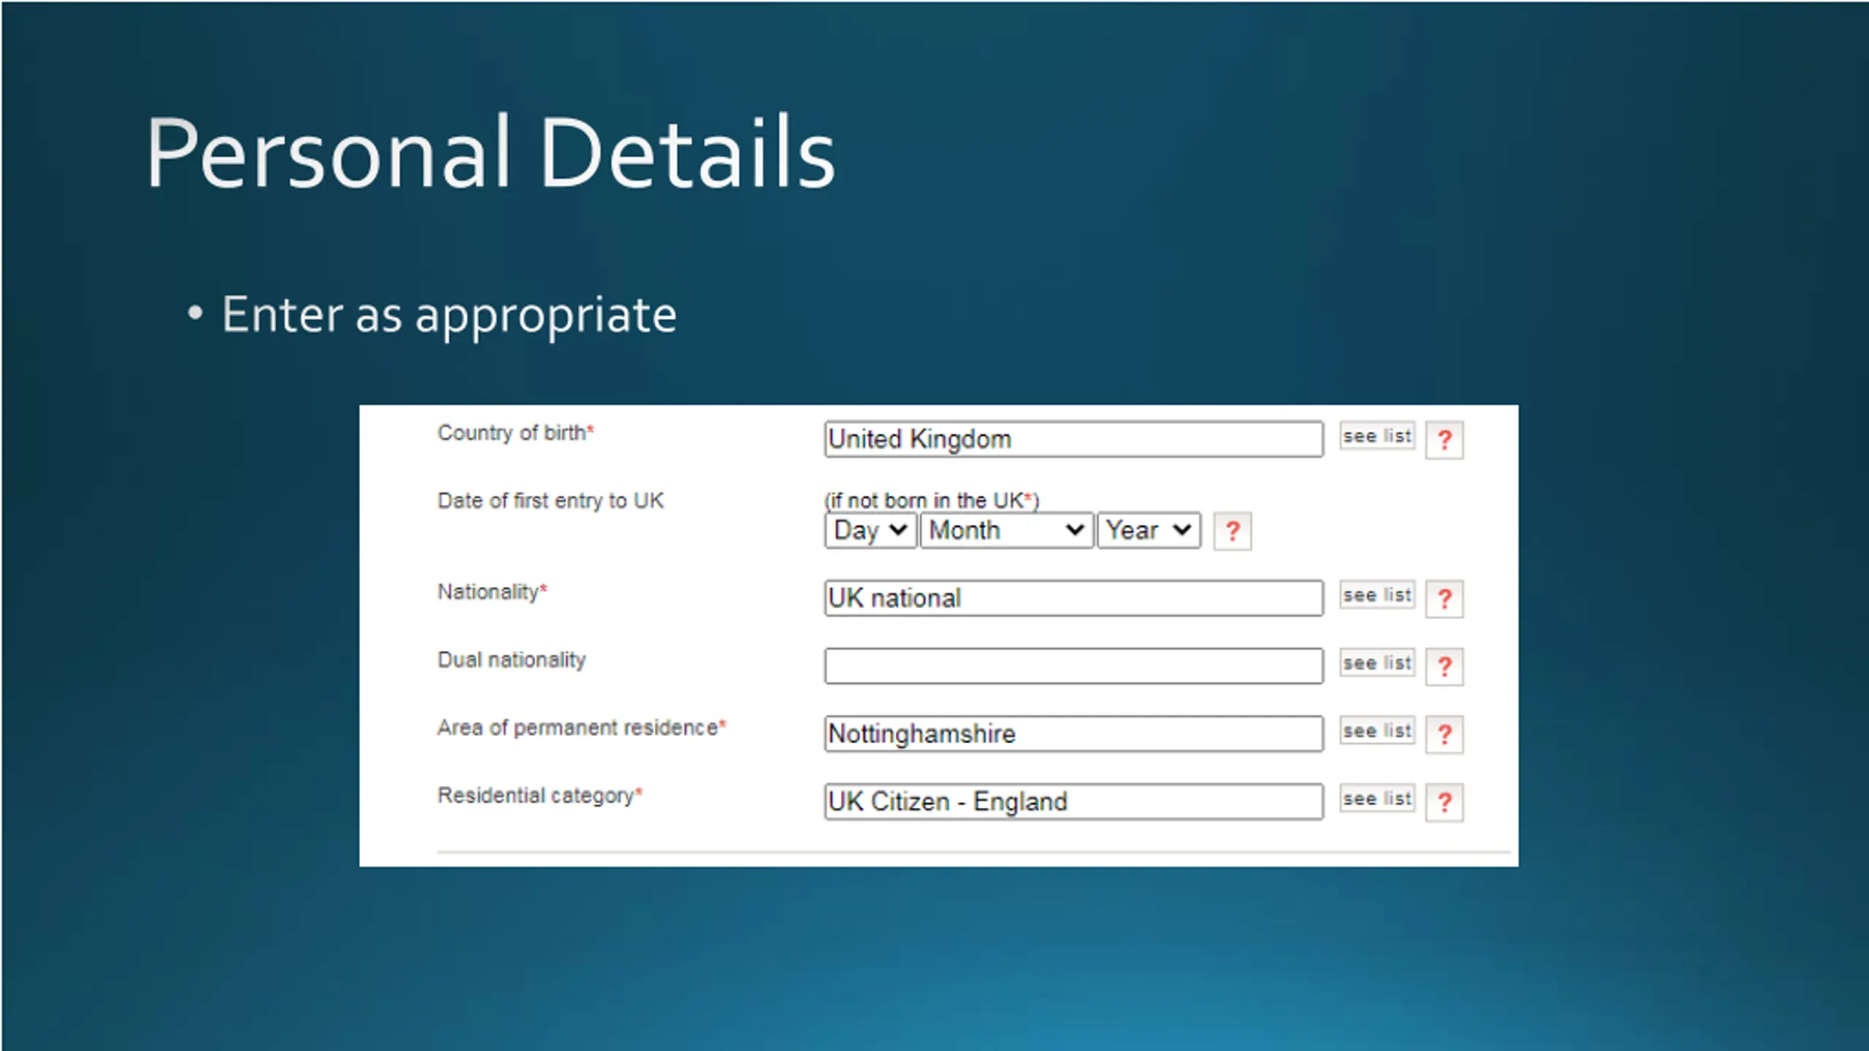1869x1051 pixels.
Task: Click help icon beside Year dropdown
Action: pyautogui.click(x=1232, y=531)
